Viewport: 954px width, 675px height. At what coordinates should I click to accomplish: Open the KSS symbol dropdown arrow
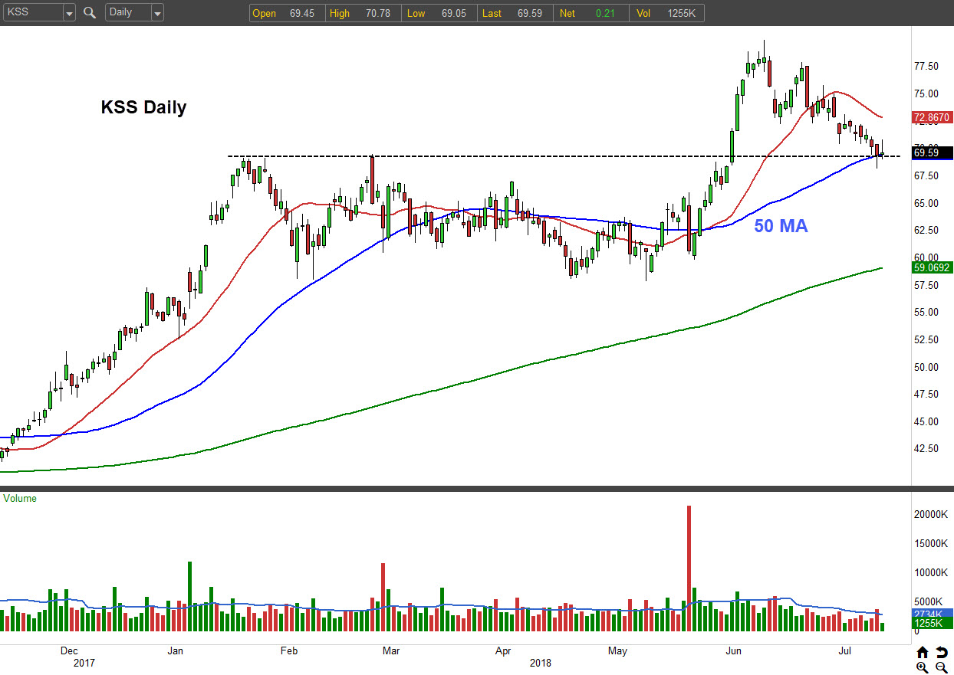69,13
